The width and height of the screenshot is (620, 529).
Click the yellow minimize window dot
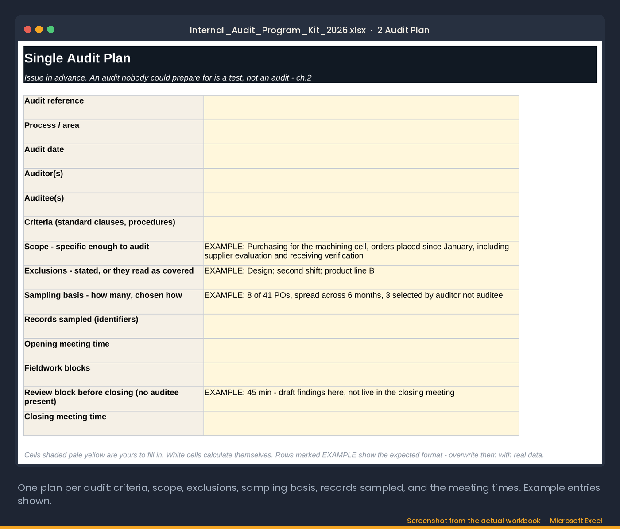click(x=39, y=30)
